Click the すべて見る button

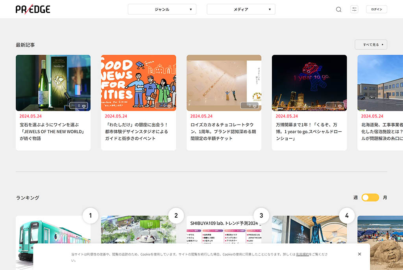click(371, 45)
